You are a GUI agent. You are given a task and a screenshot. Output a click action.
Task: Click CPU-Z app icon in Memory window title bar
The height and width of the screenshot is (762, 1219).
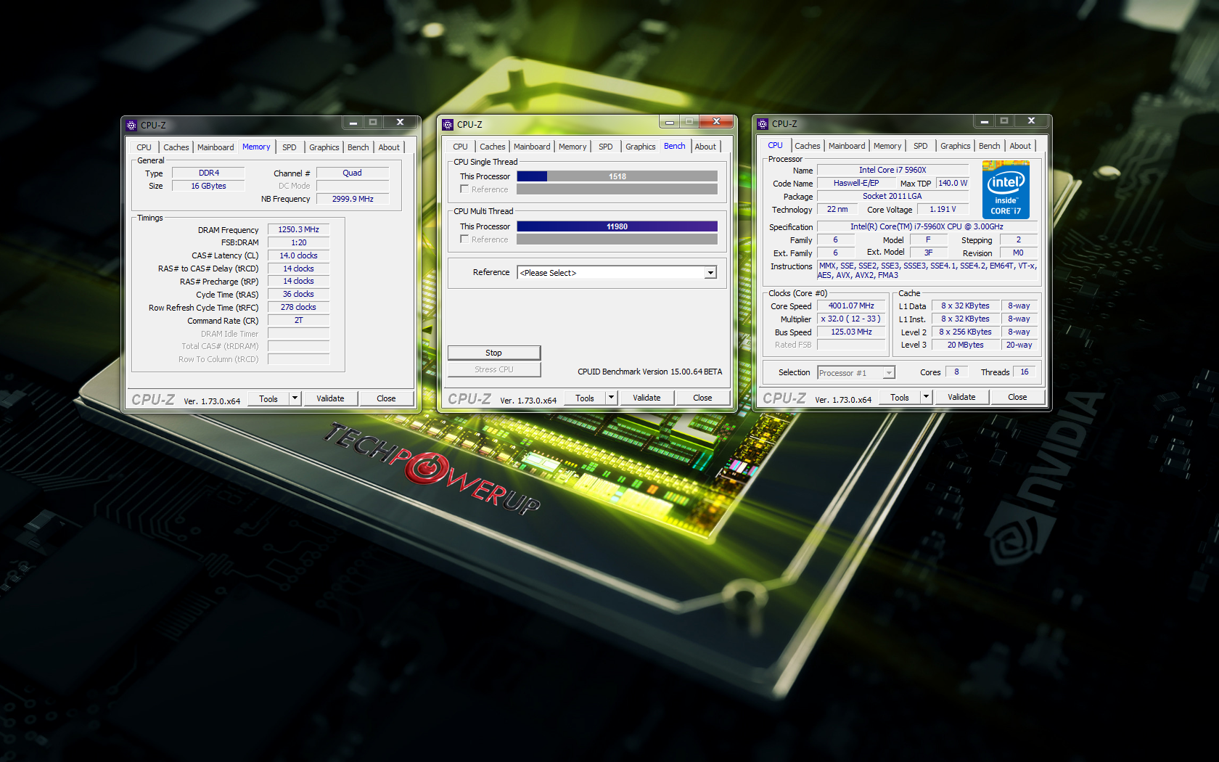[x=131, y=125]
